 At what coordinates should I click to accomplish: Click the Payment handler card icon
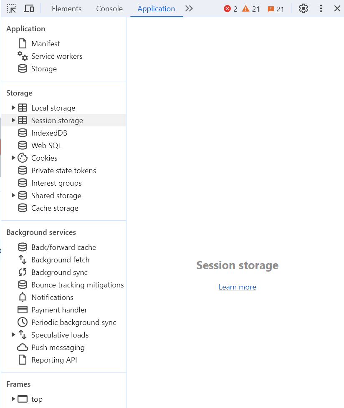tap(23, 310)
